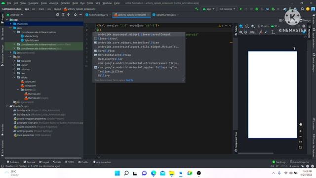This screenshot has height=178, width=316.
Task: Open the app run configuration dropdown
Action: point(208,9)
